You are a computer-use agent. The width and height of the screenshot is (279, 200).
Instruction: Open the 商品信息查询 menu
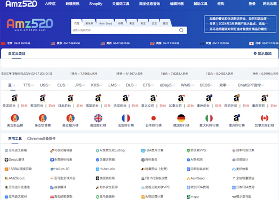point(149,4)
